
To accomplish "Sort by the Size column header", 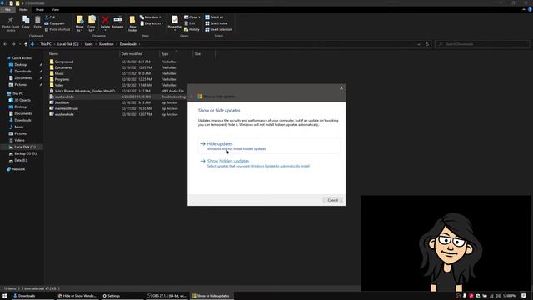I will 203,53.
